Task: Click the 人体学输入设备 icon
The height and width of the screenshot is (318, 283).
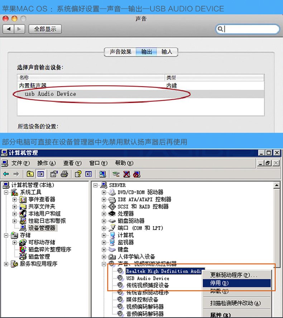Action: tap(112, 257)
